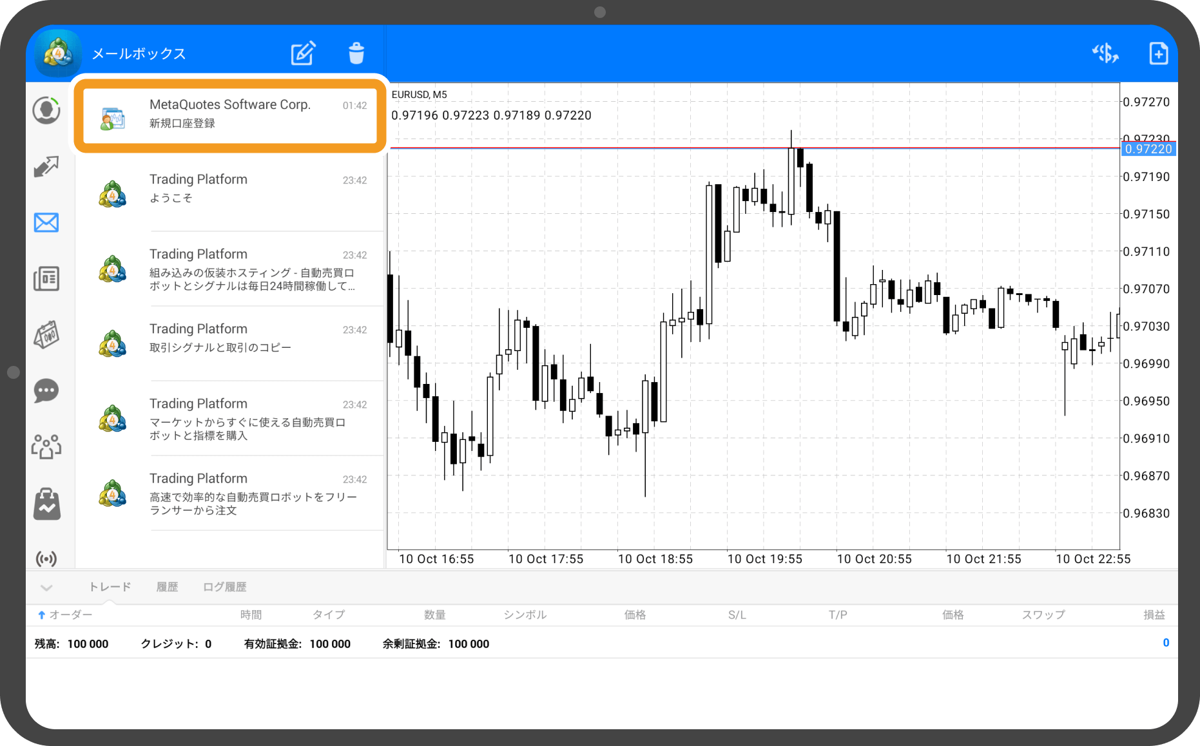Collapse the bottom trade panel chevron
The width and height of the screenshot is (1200, 746).
pos(46,588)
